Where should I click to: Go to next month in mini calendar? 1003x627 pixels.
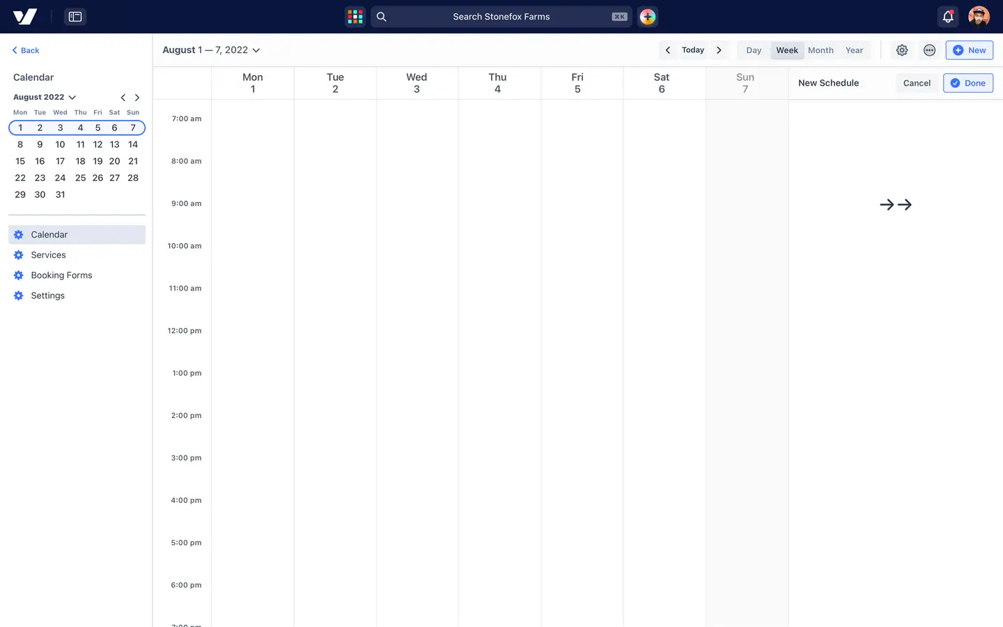tap(137, 98)
